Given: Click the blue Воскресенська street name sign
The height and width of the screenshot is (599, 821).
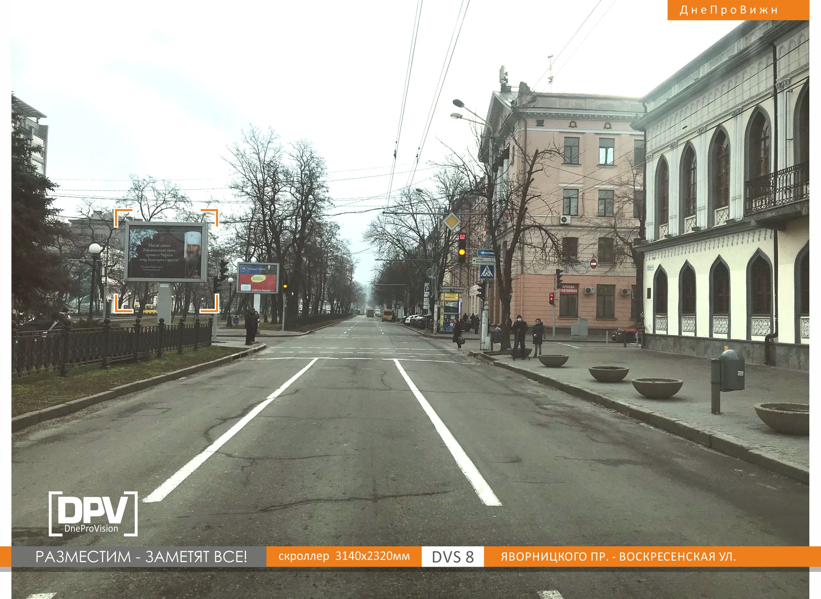Looking at the screenshot, I should point(484,261).
